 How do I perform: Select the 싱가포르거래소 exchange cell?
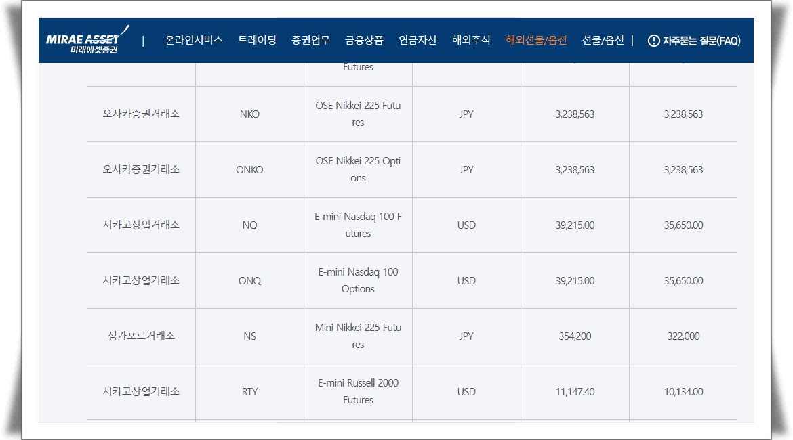pos(141,336)
